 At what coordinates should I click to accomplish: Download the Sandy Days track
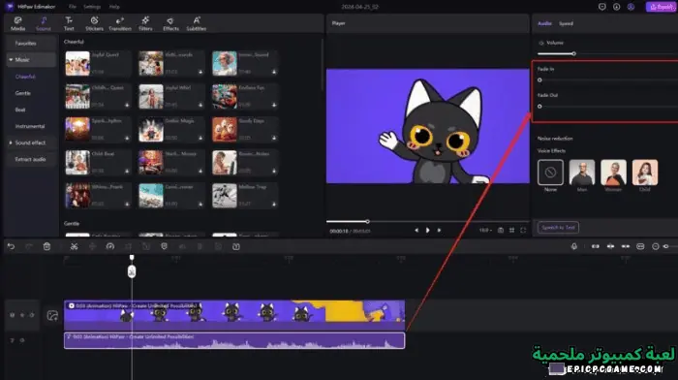(274, 138)
